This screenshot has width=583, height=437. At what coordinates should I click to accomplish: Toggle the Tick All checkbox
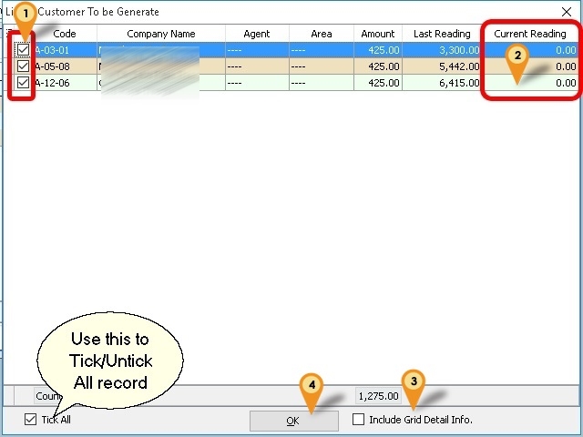coord(32,420)
